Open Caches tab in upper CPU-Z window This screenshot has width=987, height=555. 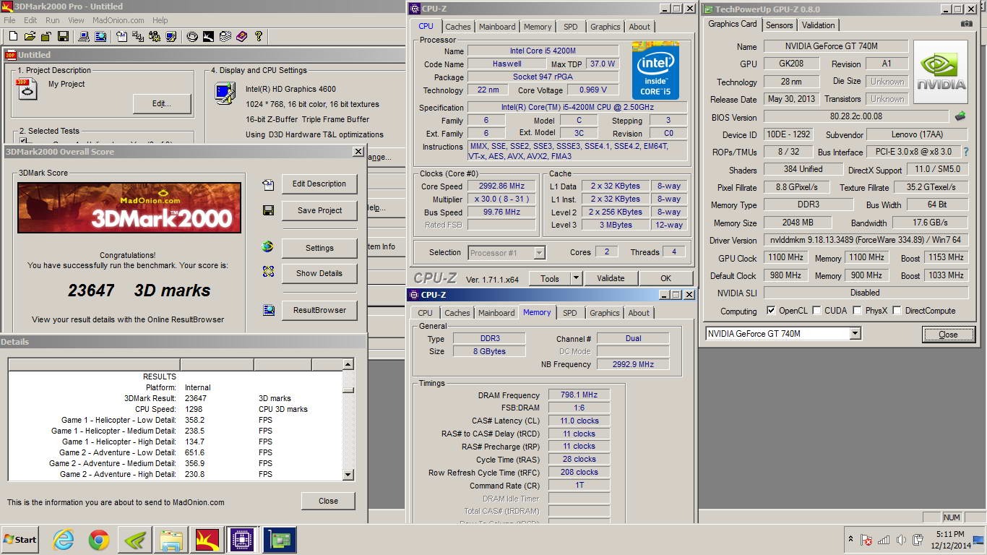[457, 27]
